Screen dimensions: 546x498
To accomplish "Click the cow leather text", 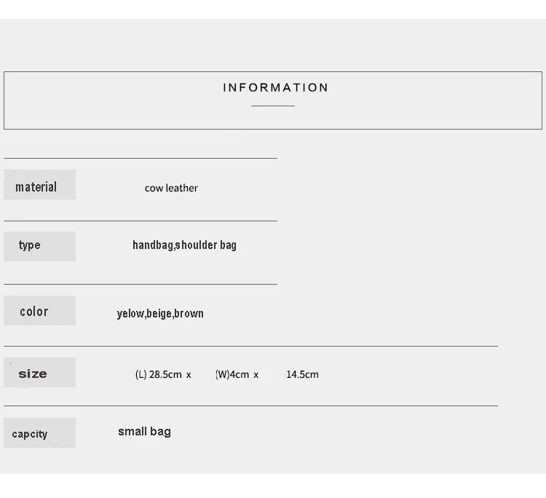I will pos(171,188).
